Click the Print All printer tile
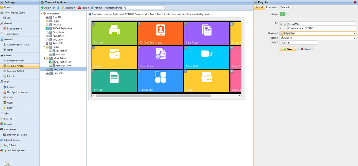358x166 pixels. pyautogui.click(x=115, y=34)
